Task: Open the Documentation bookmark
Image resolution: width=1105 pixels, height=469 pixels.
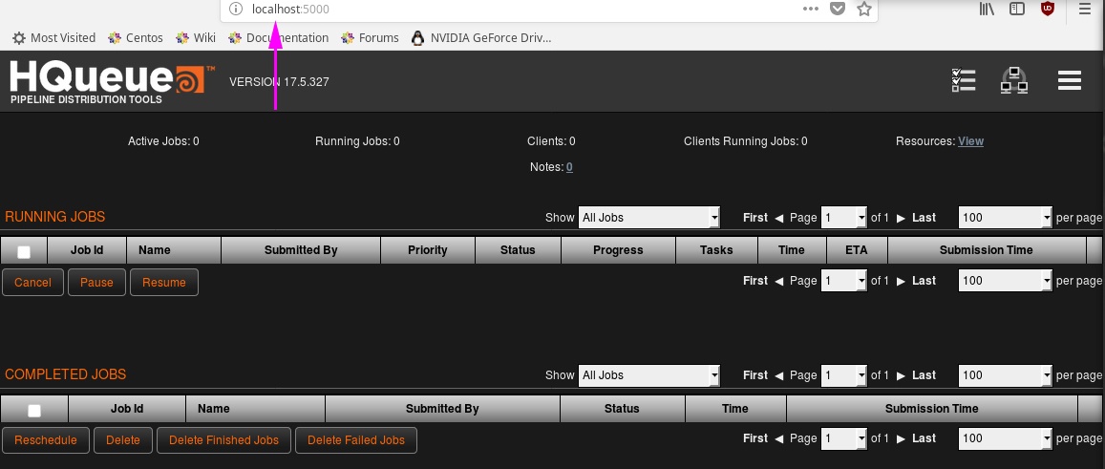Action: tap(278, 38)
